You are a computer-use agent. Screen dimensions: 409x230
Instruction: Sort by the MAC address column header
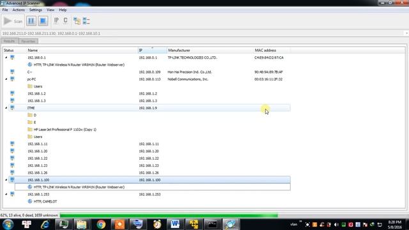click(272, 50)
